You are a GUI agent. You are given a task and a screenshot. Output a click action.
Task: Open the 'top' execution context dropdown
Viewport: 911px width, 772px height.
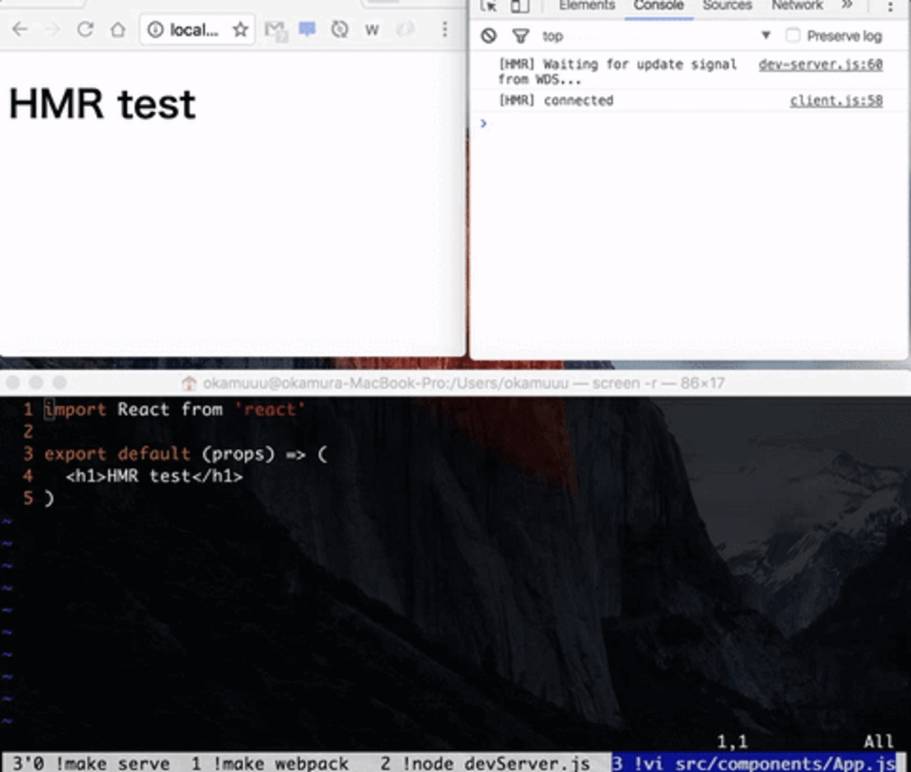[x=656, y=36]
